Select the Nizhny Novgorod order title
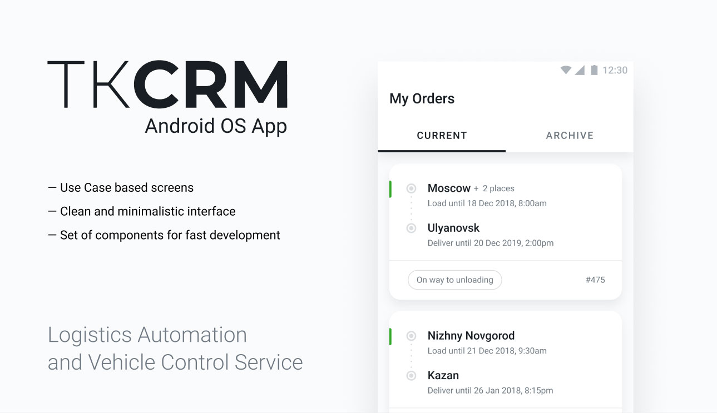The image size is (717, 413). point(471,336)
